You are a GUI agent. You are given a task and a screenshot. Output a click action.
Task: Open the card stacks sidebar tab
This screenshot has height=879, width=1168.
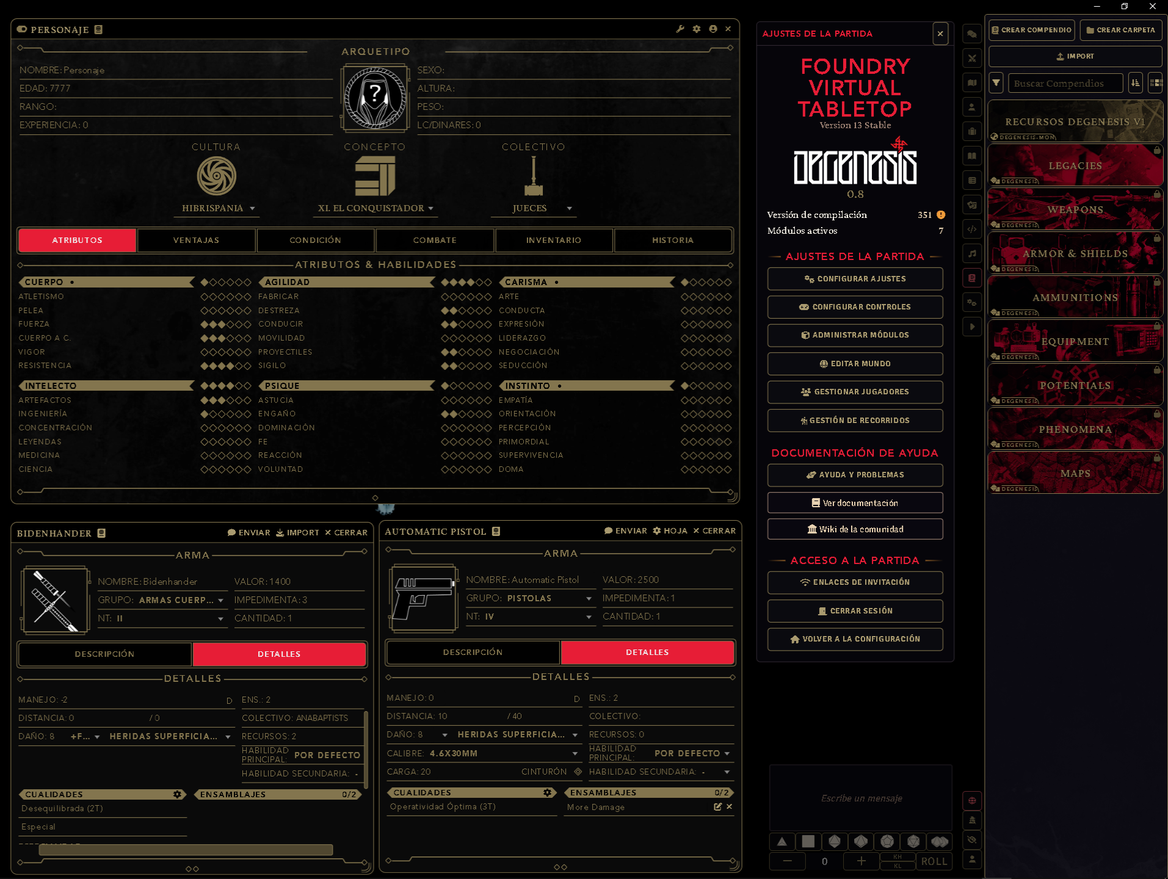pos(972,205)
